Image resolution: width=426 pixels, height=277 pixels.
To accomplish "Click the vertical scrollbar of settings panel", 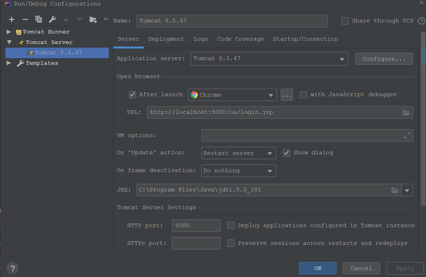I will coord(423,119).
